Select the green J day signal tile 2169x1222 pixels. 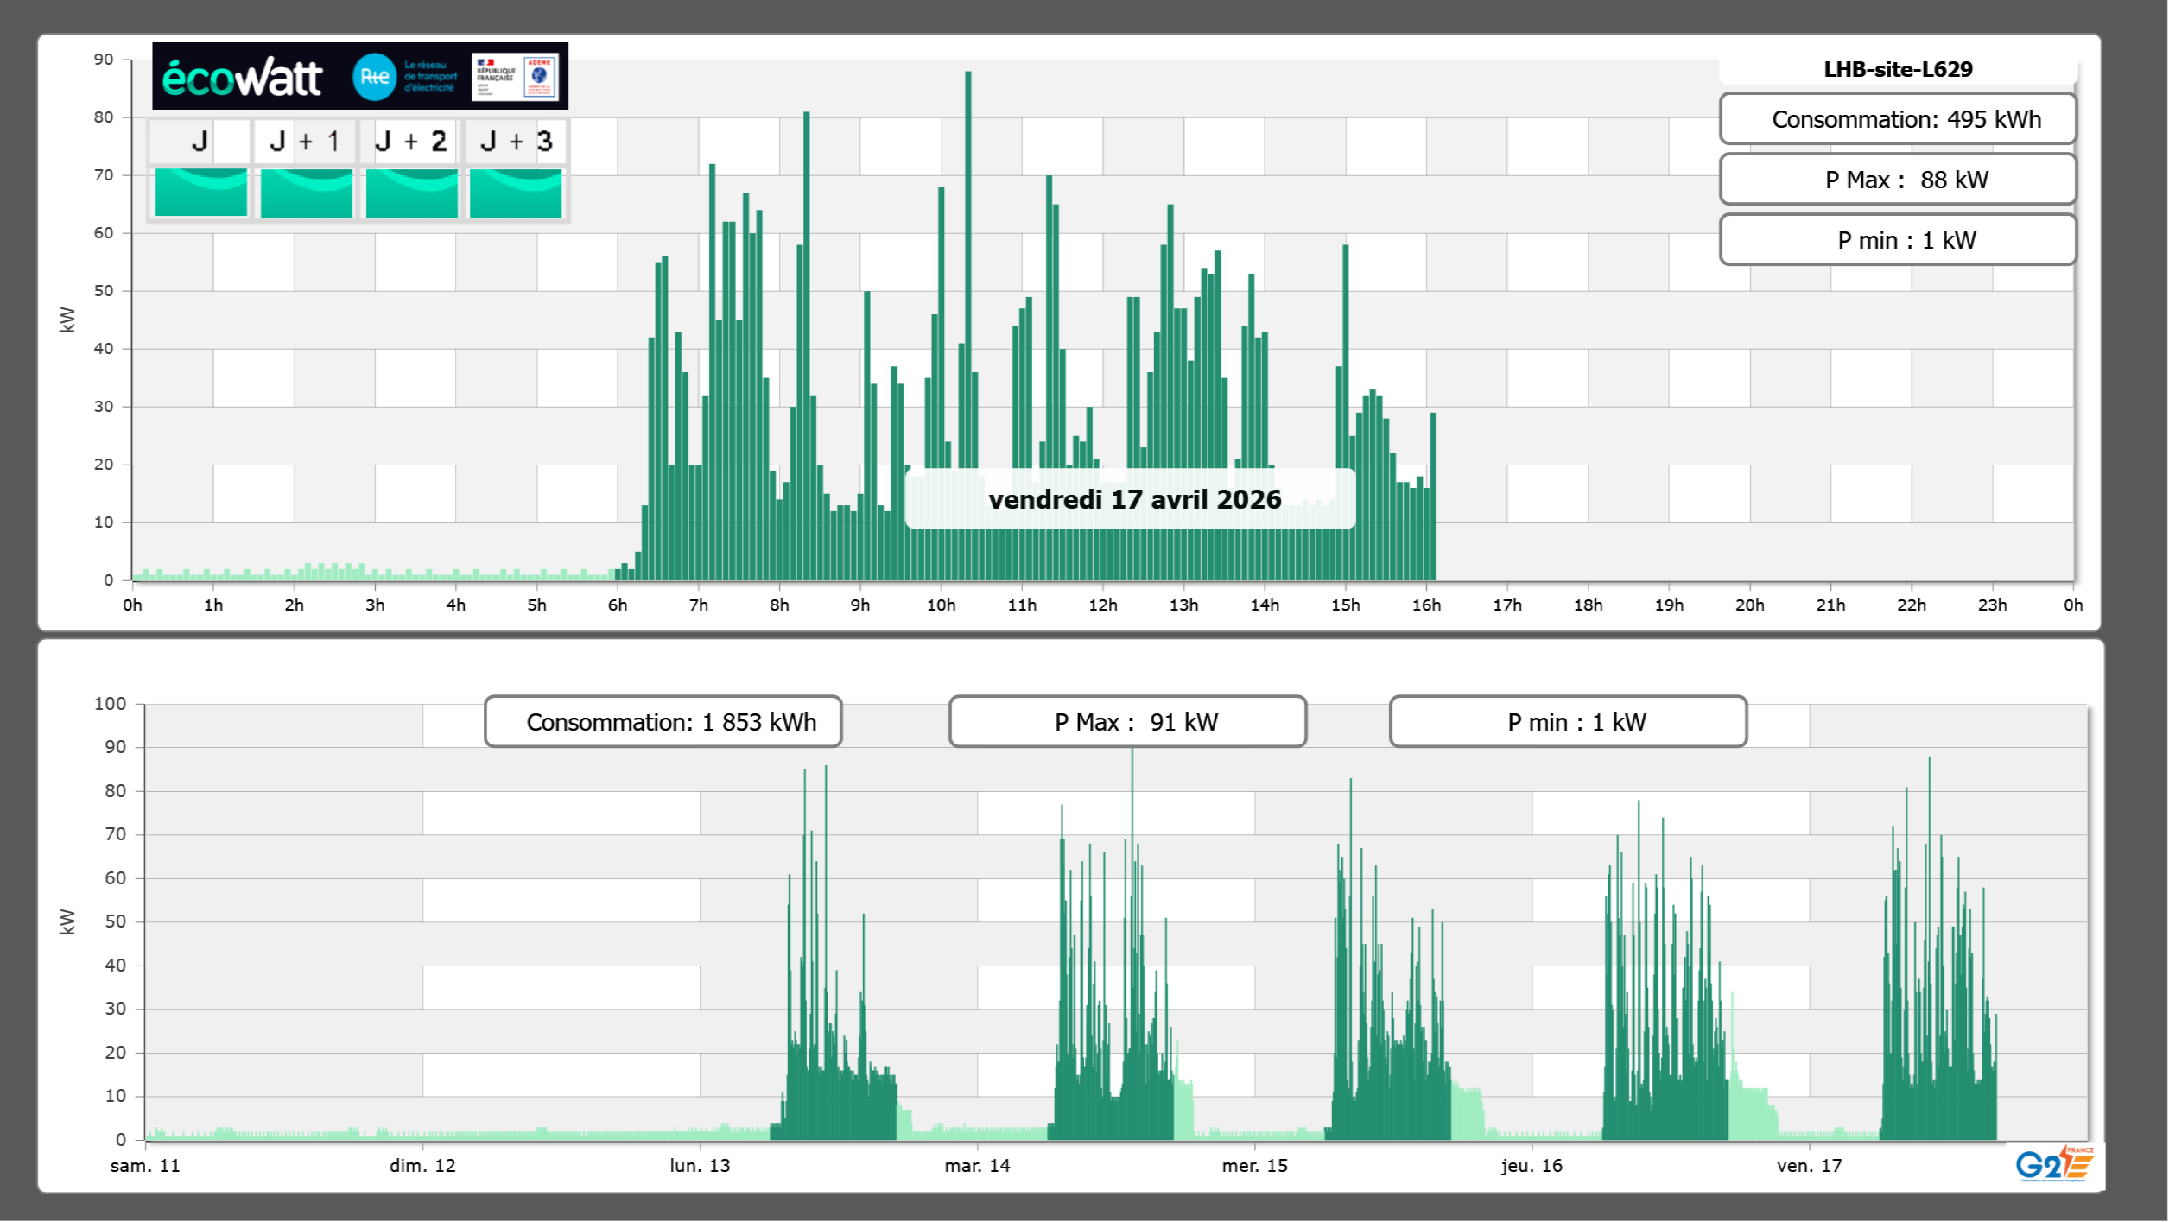click(201, 193)
